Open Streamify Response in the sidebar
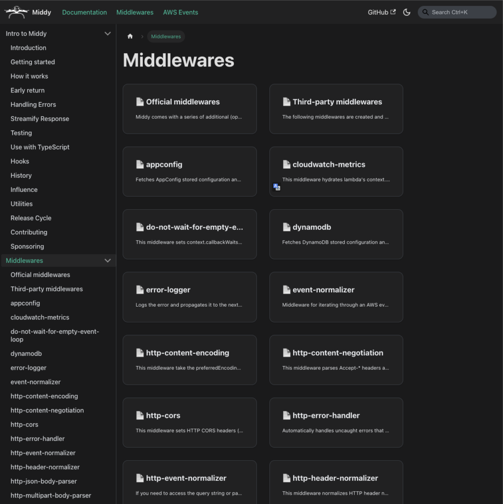Screen dimensions: 503x504 (x=40, y=119)
